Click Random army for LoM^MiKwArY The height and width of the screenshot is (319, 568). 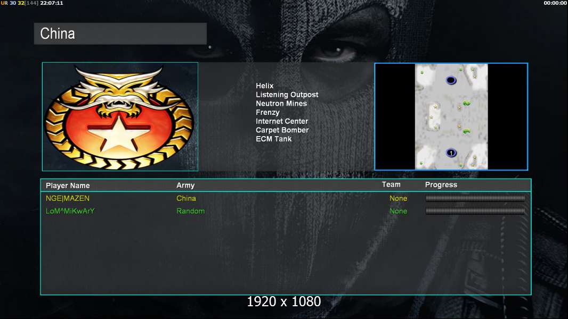tap(190, 211)
